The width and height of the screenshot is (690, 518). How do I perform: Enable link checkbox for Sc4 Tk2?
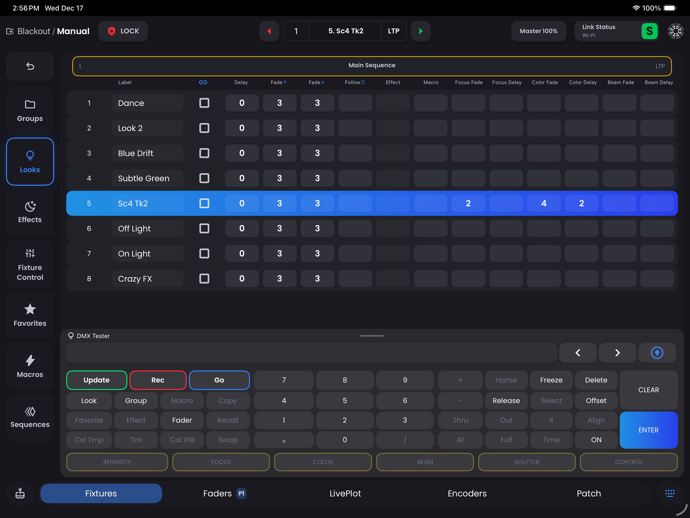pyautogui.click(x=204, y=203)
